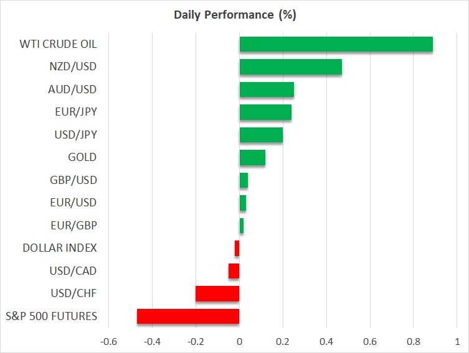The height and width of the screenshot is (353, 469).
Task: Select the S&P 500 FUTURES label
Action: (52, 316)
